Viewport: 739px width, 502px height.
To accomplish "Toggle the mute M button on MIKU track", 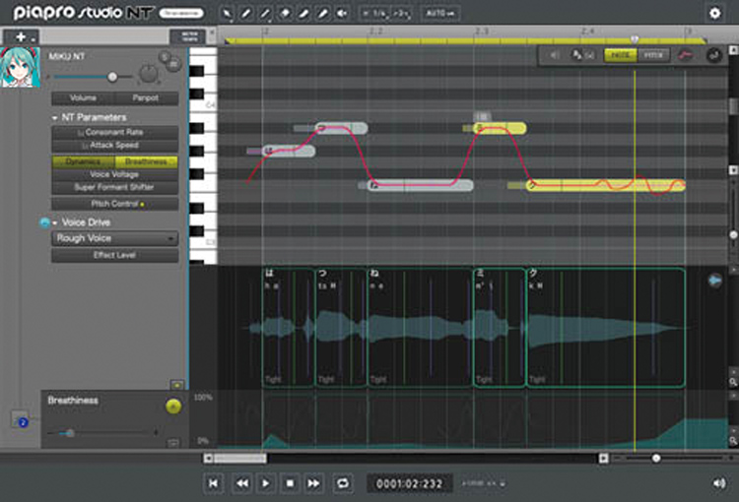I will click(173, 65).
